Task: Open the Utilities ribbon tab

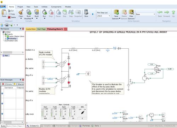Action: pyautogui.click(x=45, y=7)
